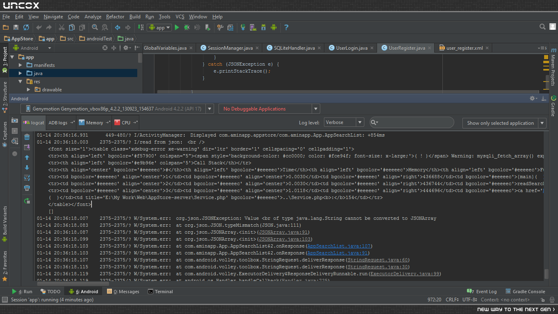Restart logcat with the green restart icon
This screenshot has width=558, height=314.
coord(27,201)
